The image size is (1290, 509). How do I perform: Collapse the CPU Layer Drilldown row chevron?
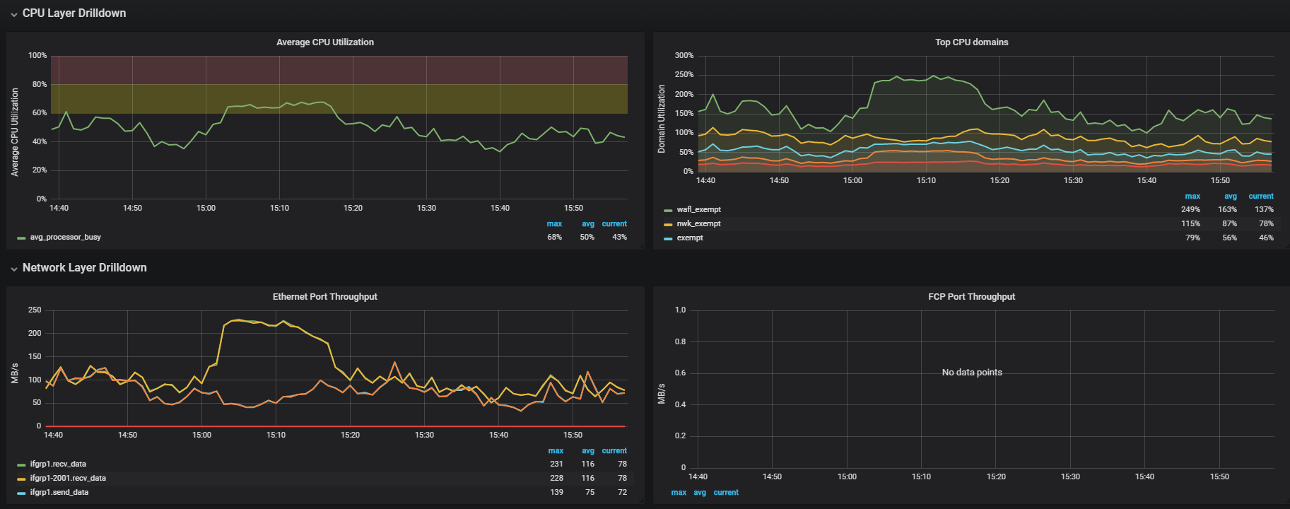click(13, 14)
